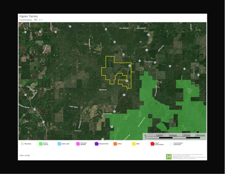Click the yellow Boundary legend icon

click(22, 144)
